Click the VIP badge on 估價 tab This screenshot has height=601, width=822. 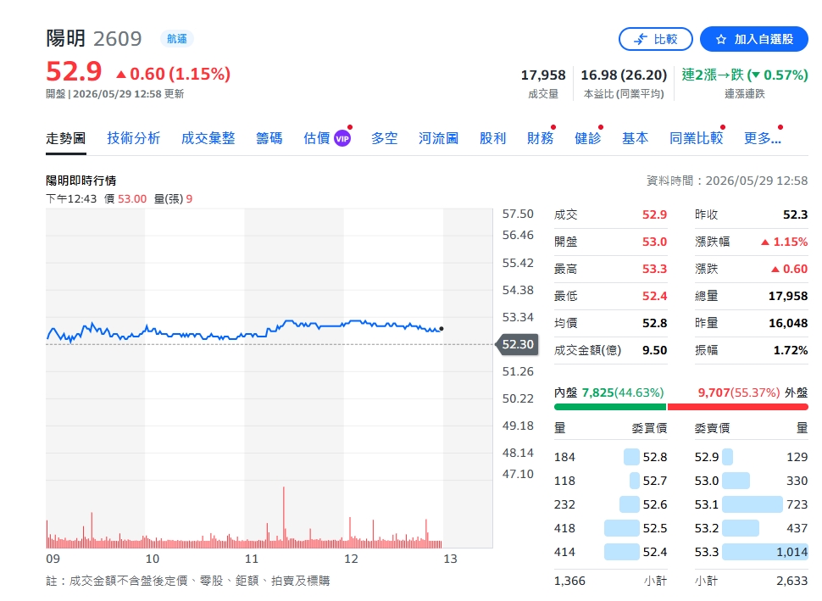tap(342, 138)
